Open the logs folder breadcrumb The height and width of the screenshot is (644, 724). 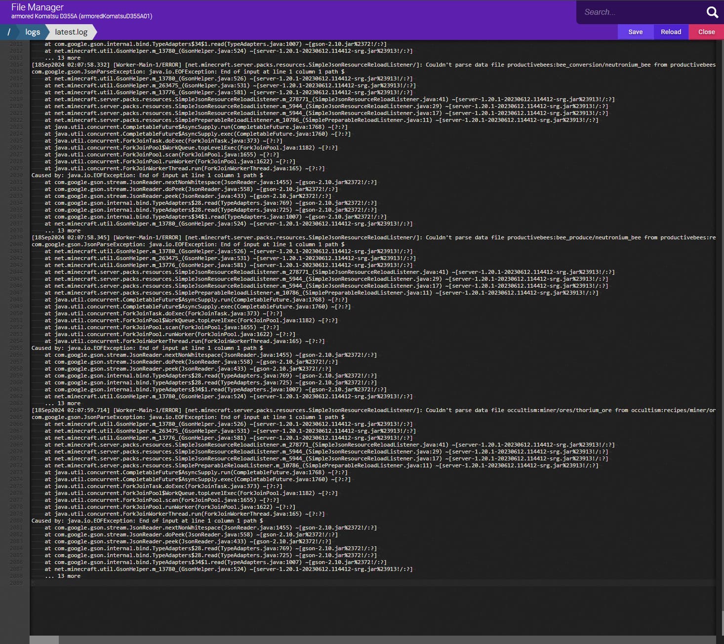click(33, 32)
